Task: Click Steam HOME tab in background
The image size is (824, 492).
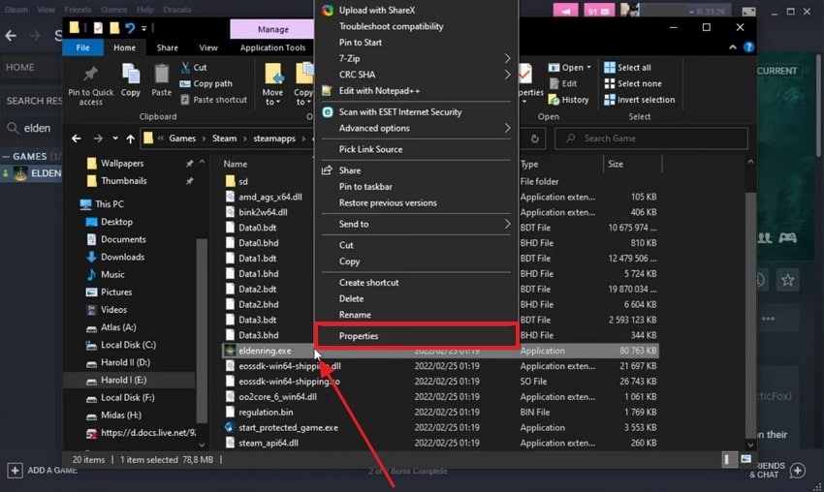Action: pos(20,67)
